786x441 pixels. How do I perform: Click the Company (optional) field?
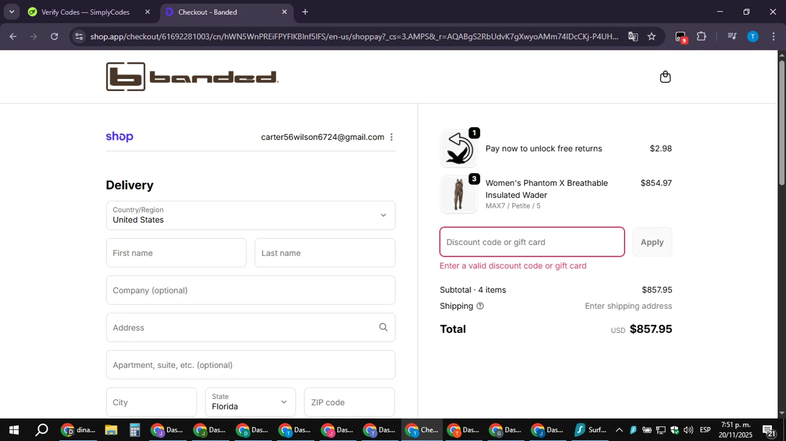point(250,290)
